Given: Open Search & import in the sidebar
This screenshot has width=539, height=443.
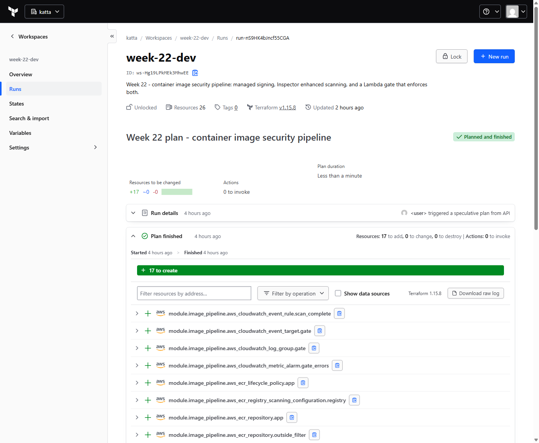Looking at the screenshot, I should [54, 118].
